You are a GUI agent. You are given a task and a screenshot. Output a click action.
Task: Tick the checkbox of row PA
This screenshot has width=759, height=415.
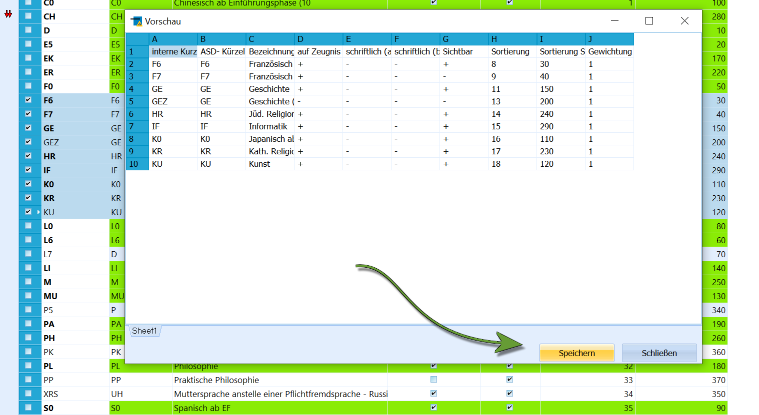click(x=28, y=324)
